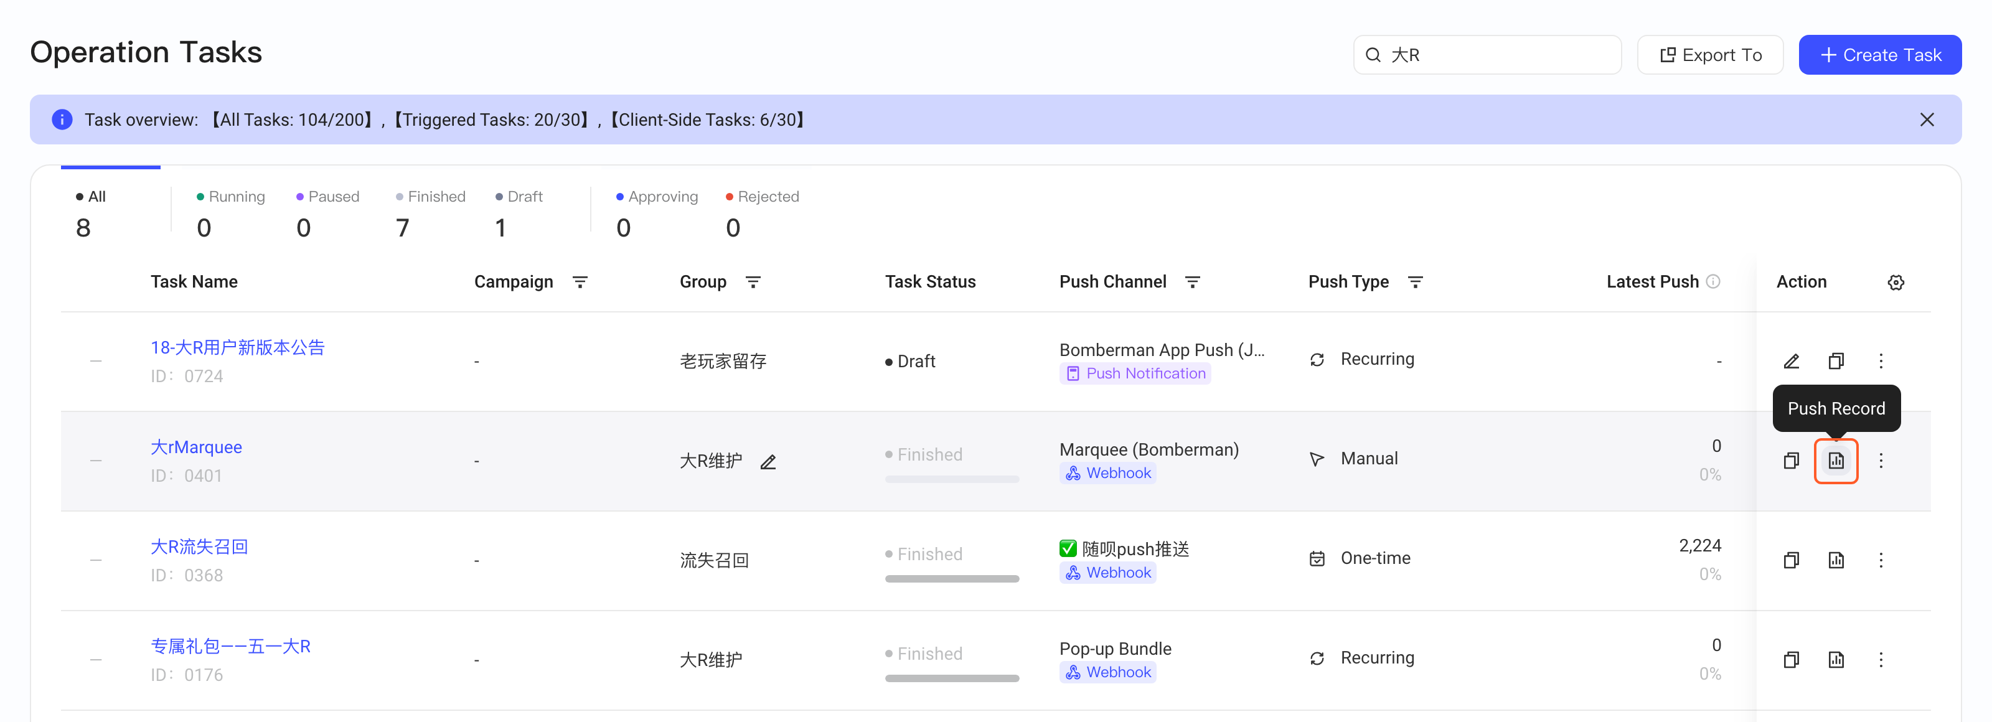Copy the 专属礼包——五一大R task

(x=1791, y=659)
